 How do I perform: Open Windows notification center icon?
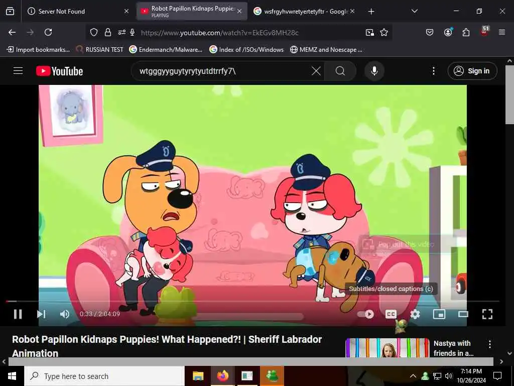[497, 376]
